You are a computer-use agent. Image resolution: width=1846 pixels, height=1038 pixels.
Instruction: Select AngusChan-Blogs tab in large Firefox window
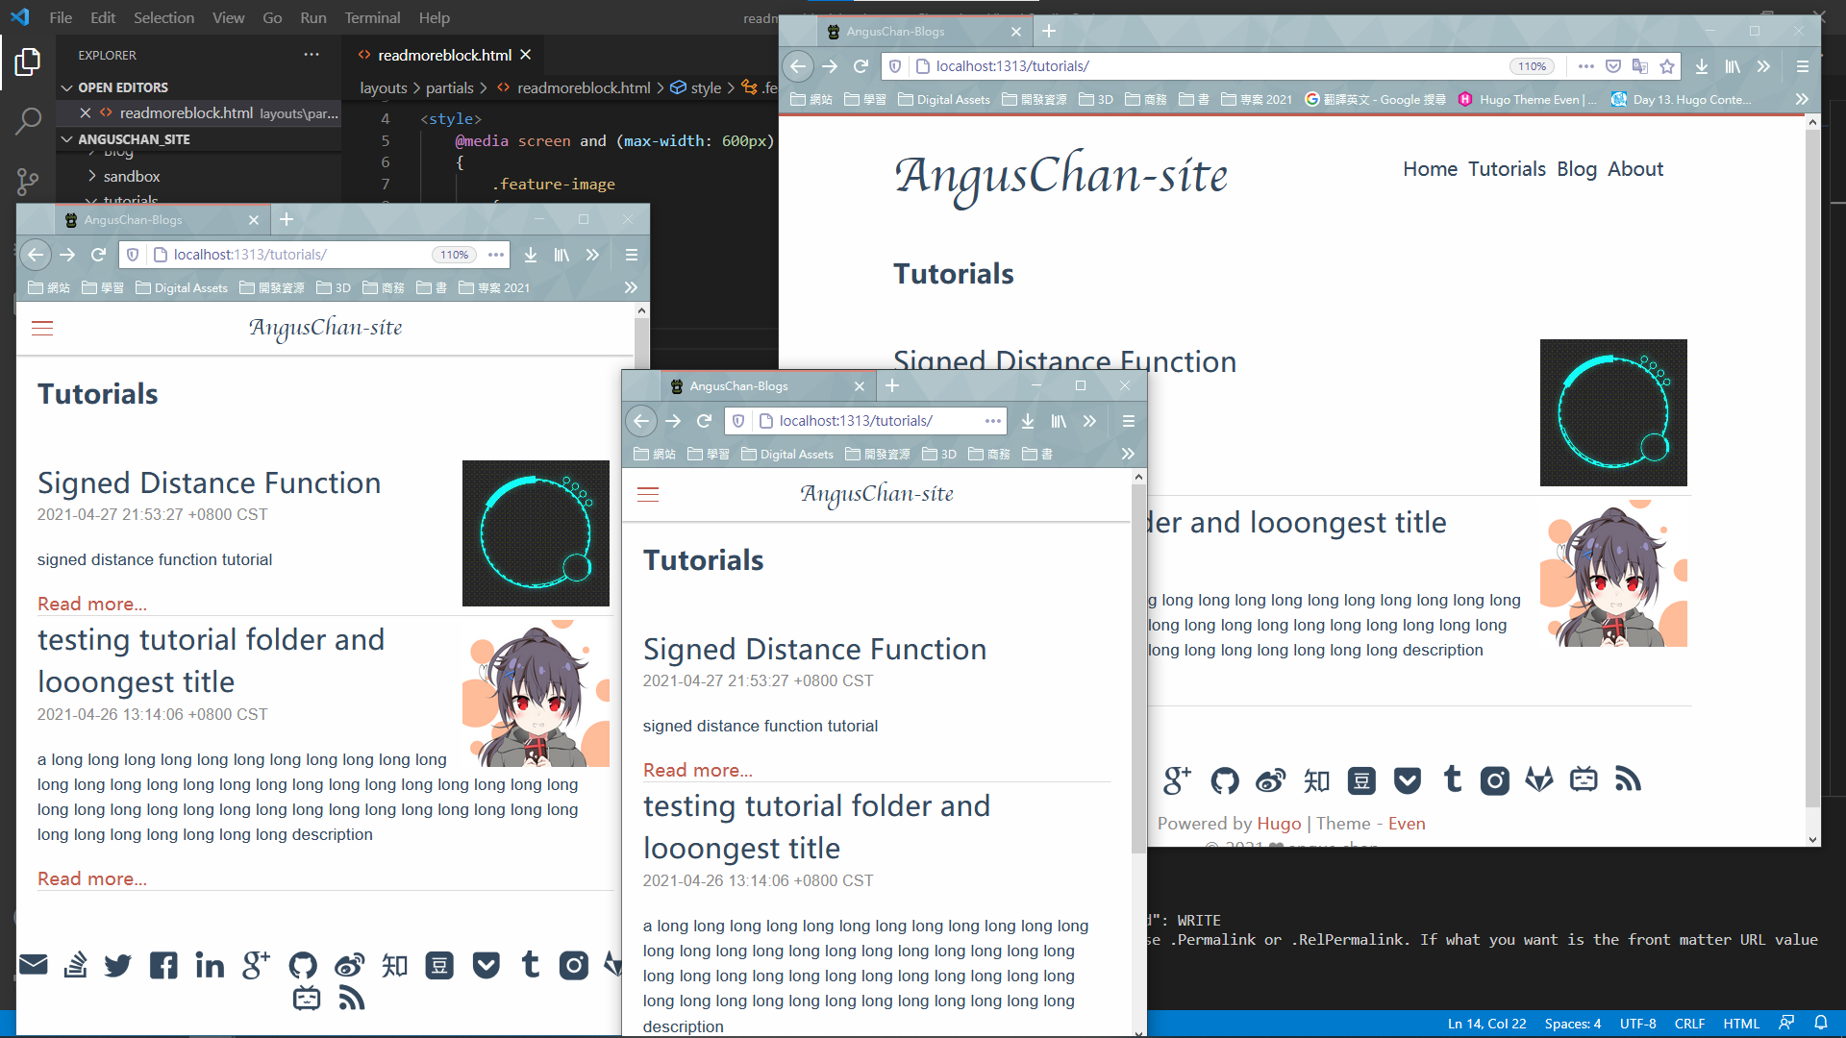(x=923, y=32)
